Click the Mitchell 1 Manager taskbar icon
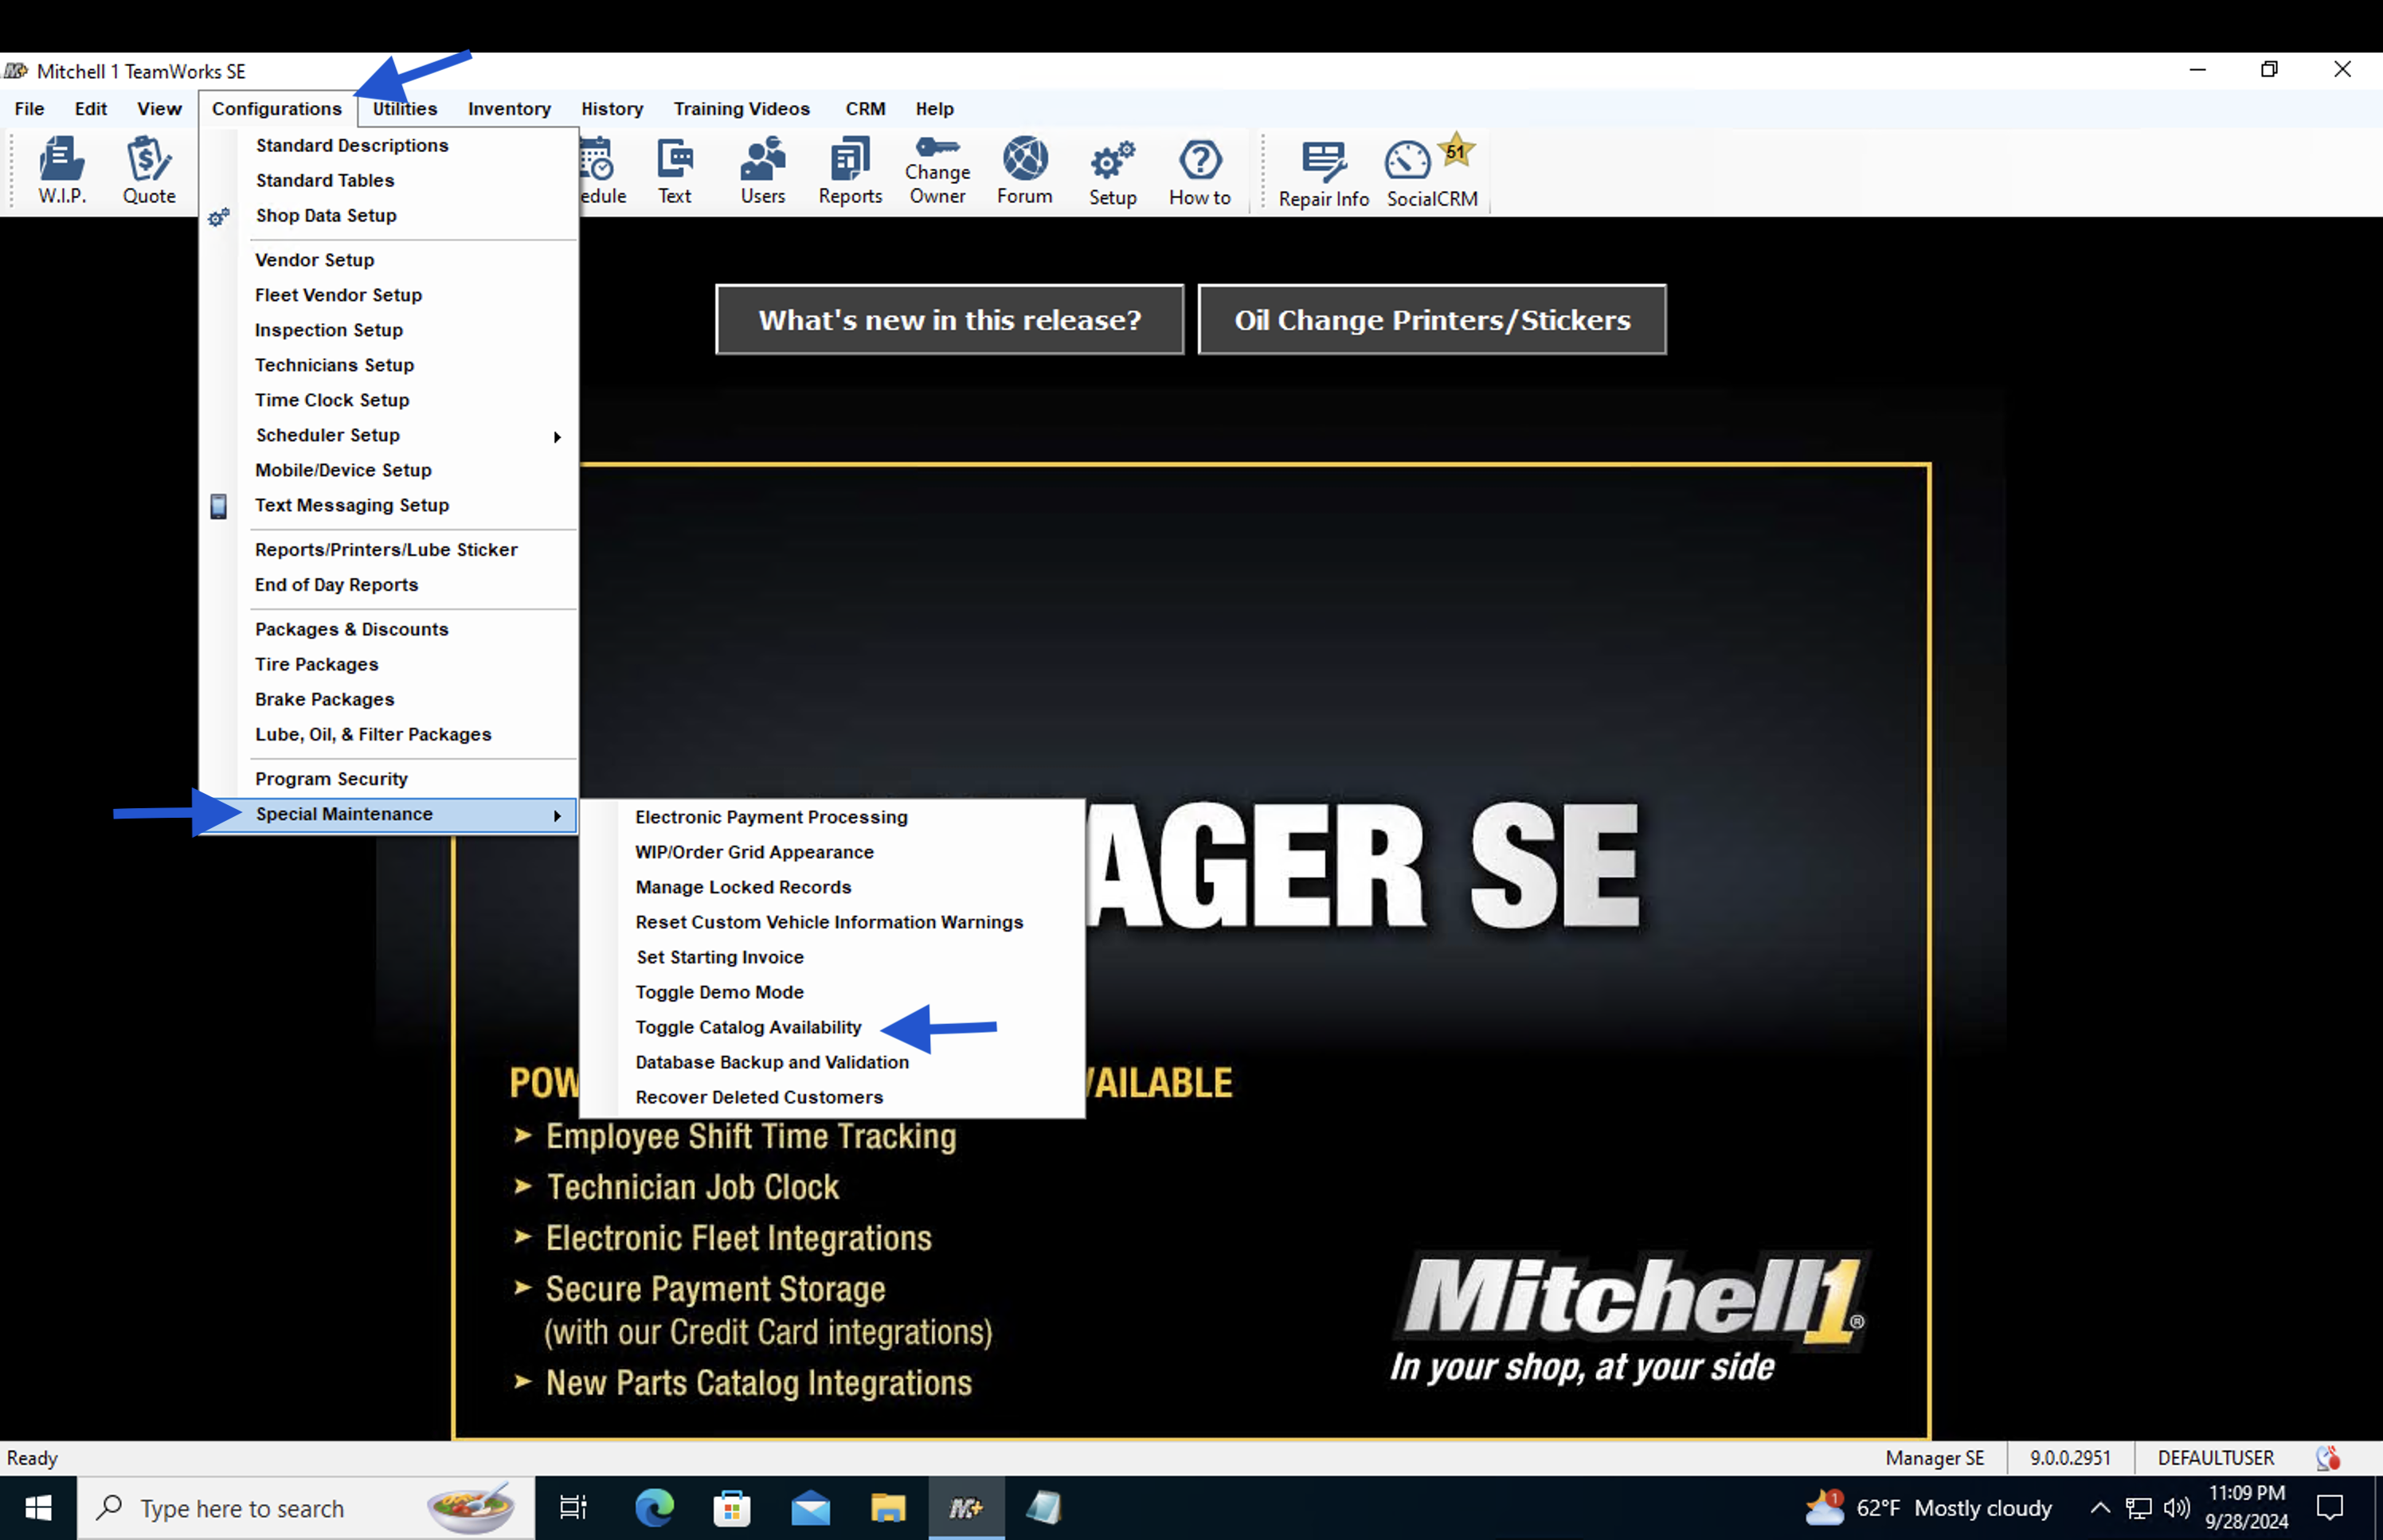 tap(966, 1507)
